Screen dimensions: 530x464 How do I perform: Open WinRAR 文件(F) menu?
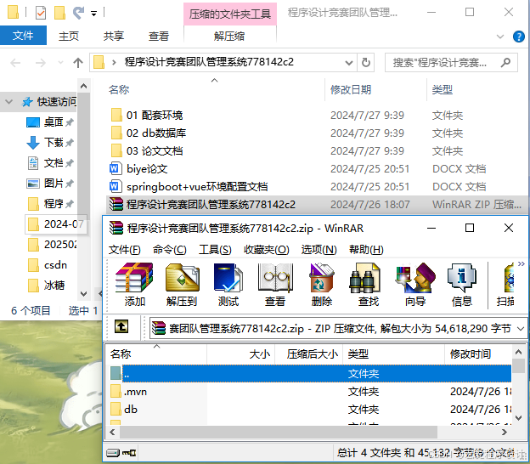click(124, 250)
